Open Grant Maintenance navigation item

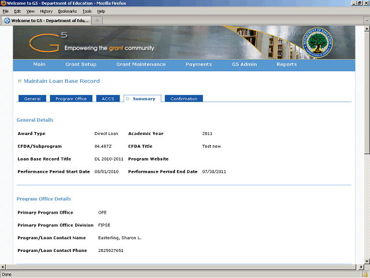141,64
